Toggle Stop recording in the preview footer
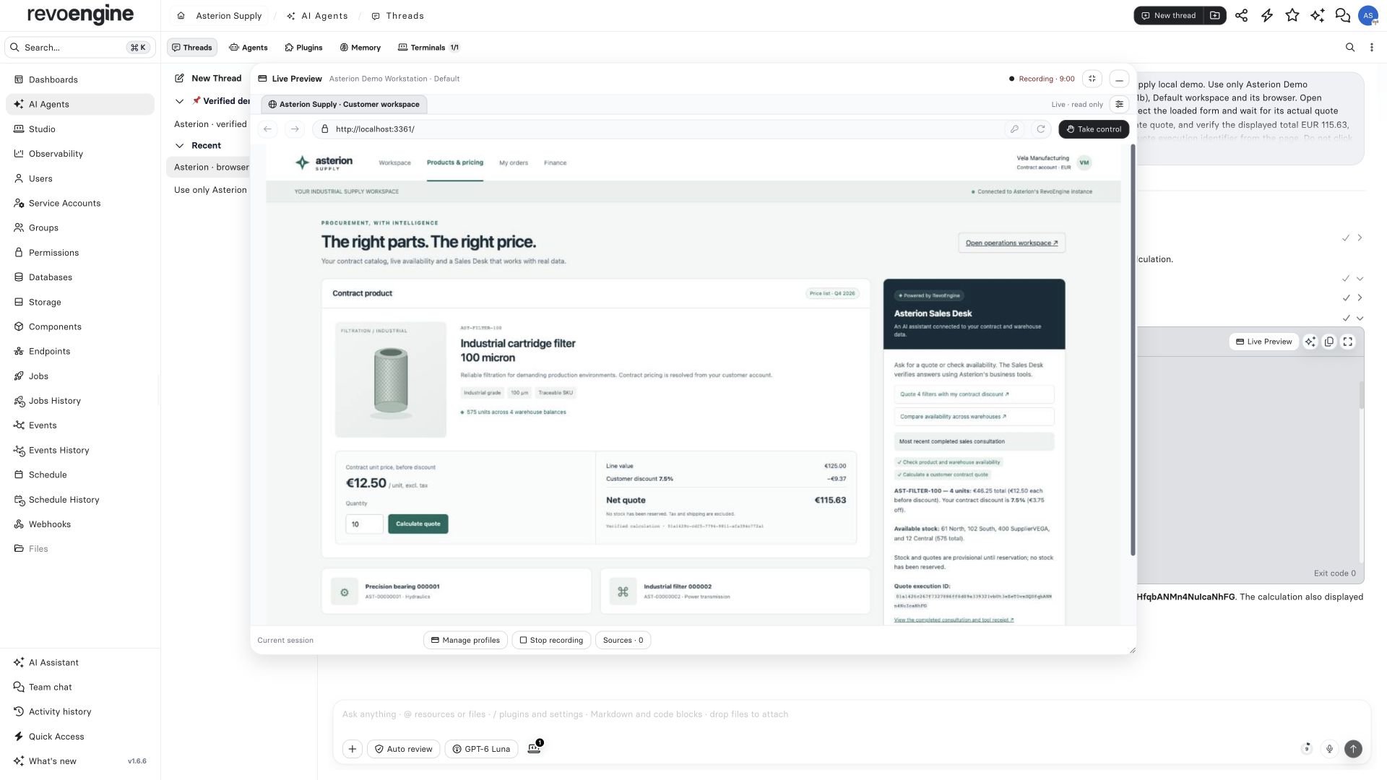 pos(552,640)
